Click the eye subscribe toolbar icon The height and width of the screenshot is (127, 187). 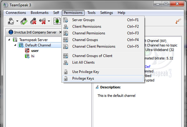[57, 21]
